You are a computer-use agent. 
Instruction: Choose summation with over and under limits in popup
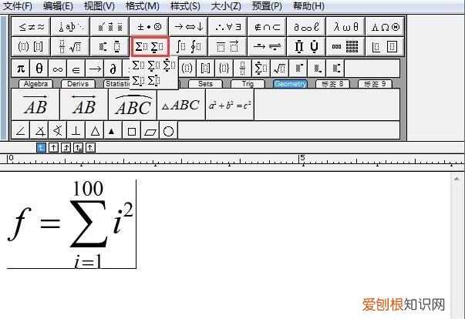pos(170,65)
